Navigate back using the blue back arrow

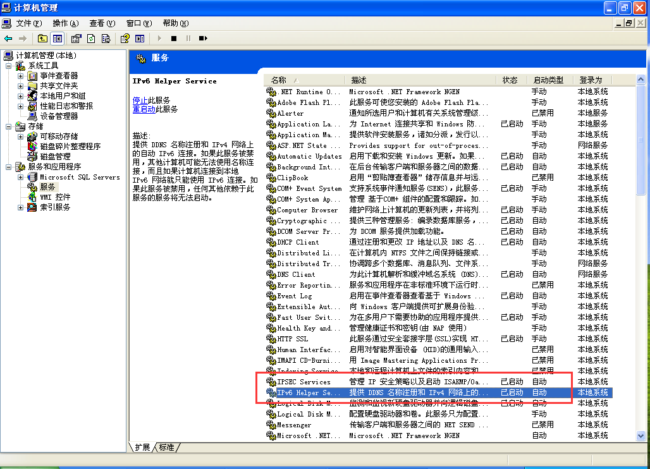click(8, 38)
